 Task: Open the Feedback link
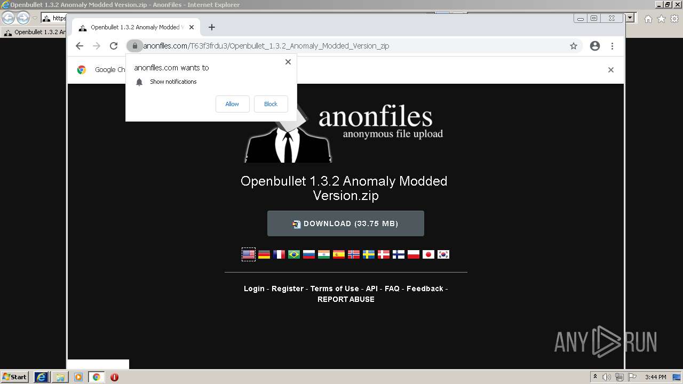(x=425, y=289)
